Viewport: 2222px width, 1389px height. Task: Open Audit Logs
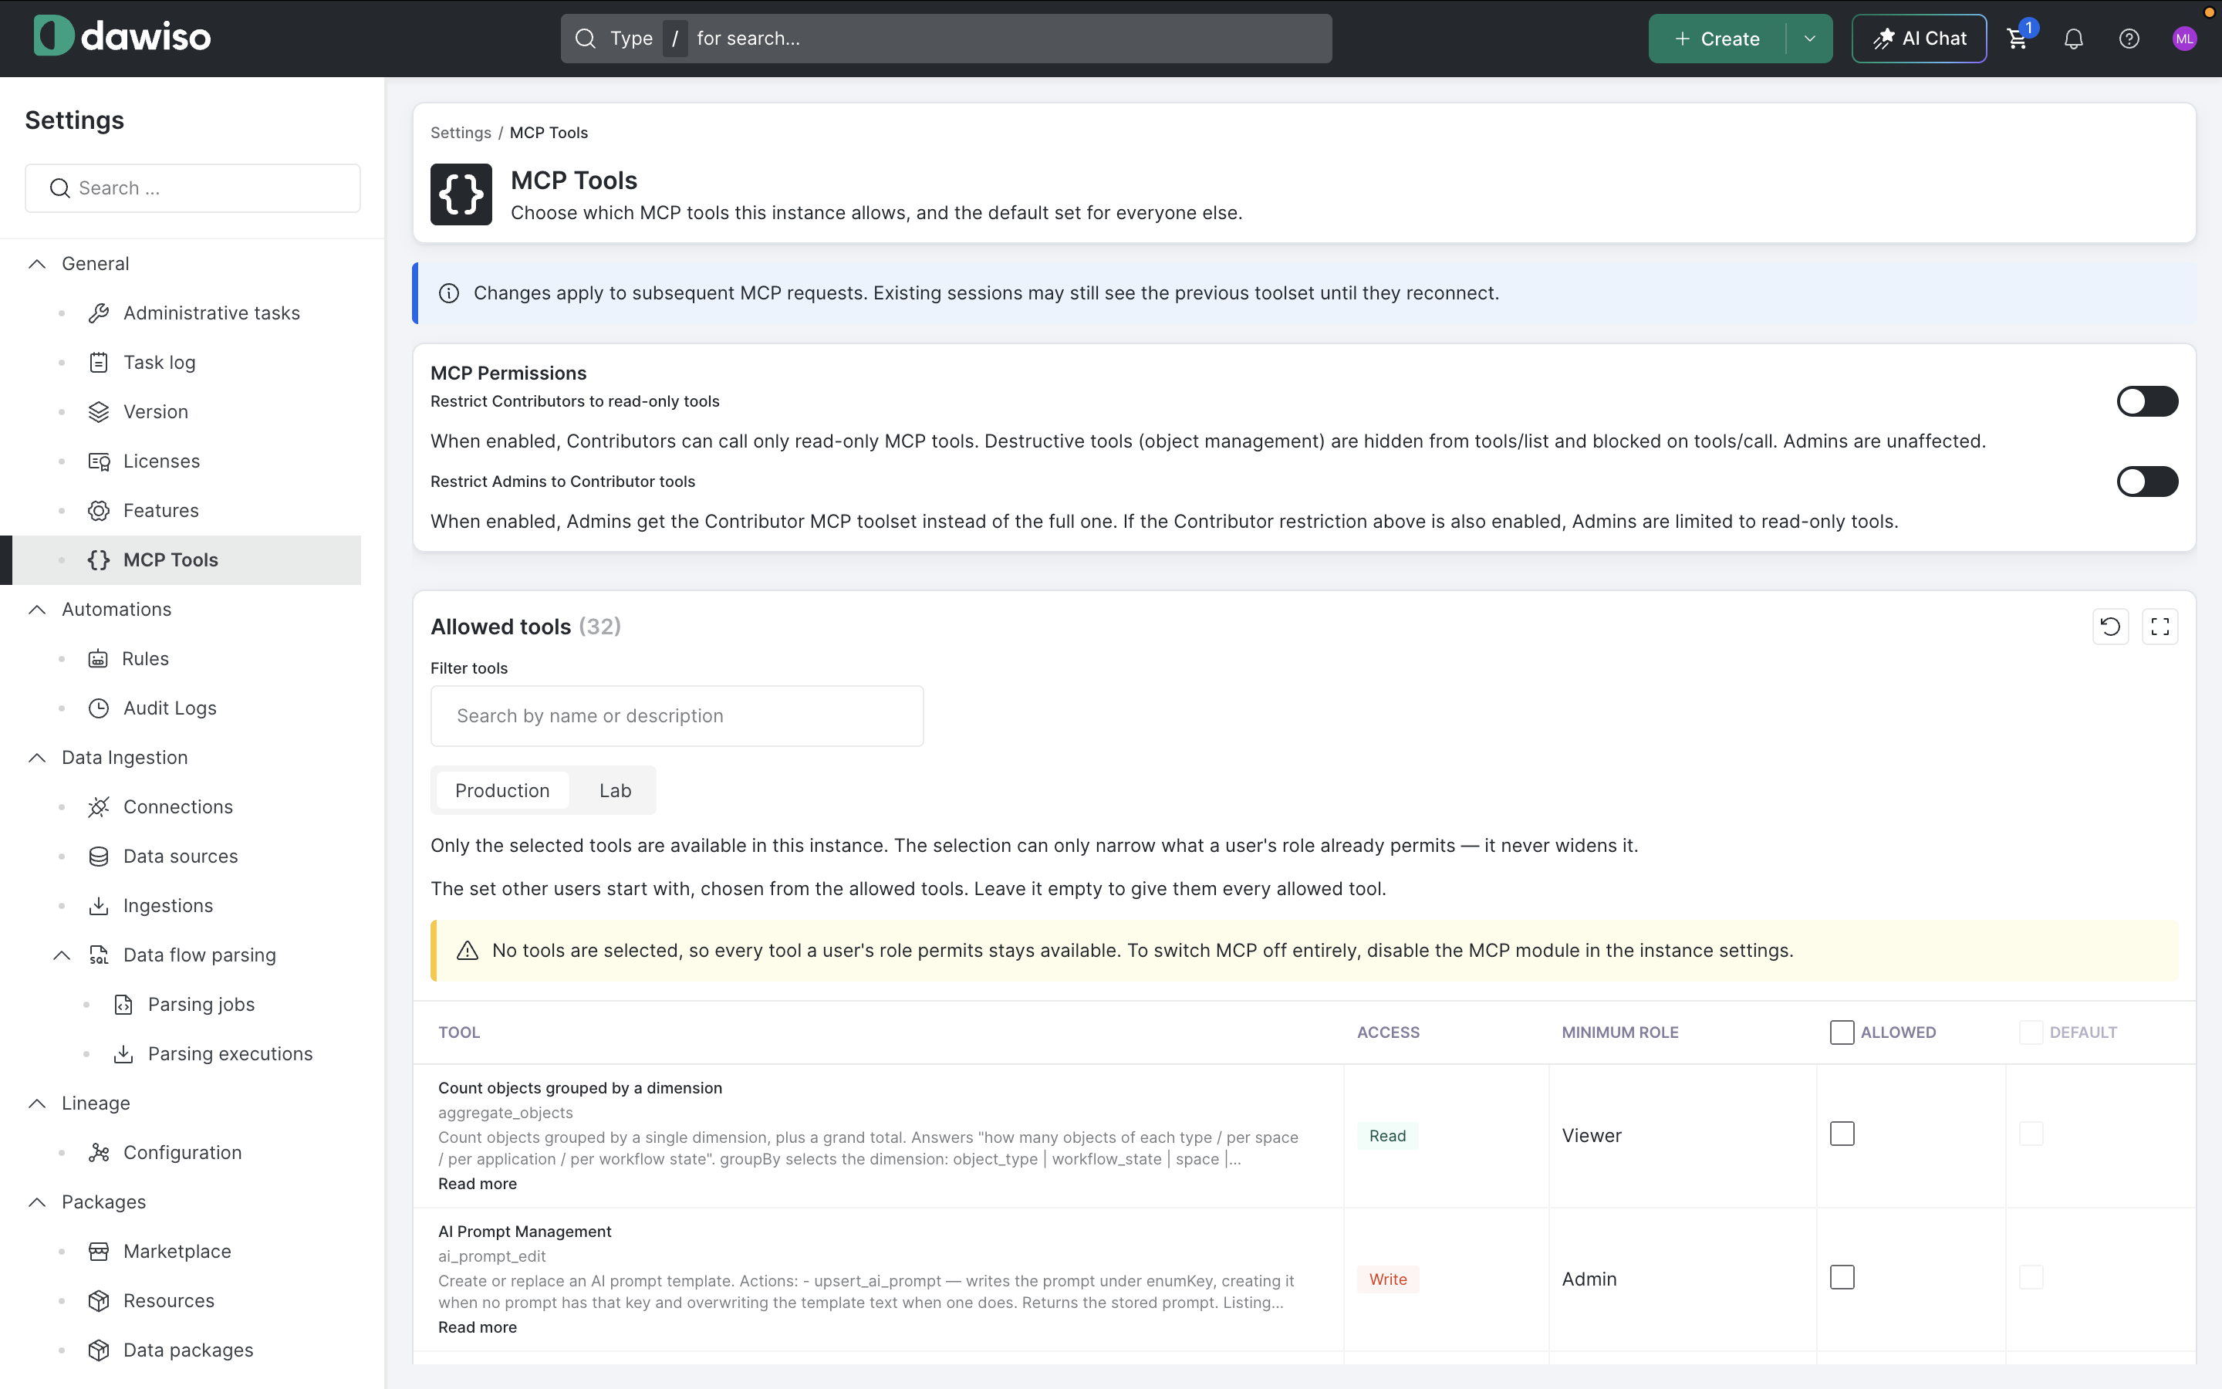click(x=170, y=708)
